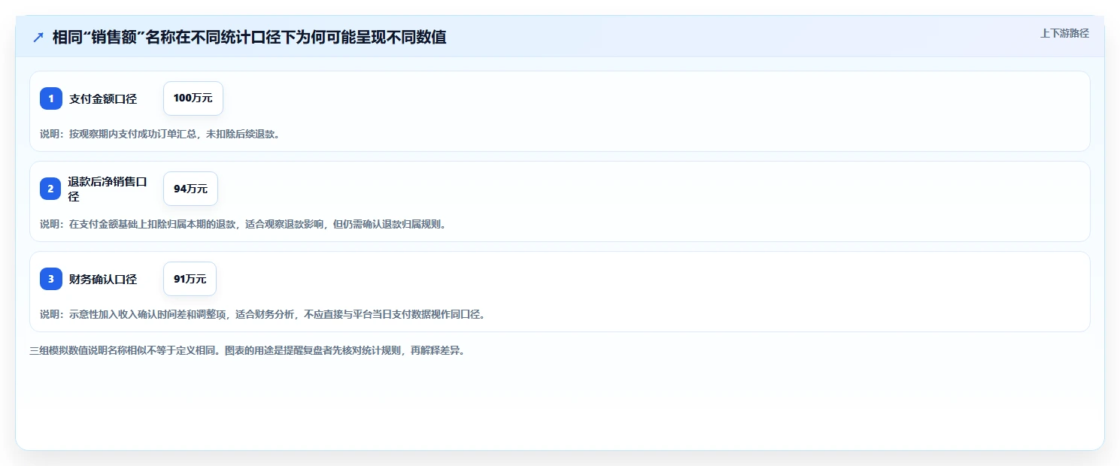Click the 100万元 value chip

193,98
